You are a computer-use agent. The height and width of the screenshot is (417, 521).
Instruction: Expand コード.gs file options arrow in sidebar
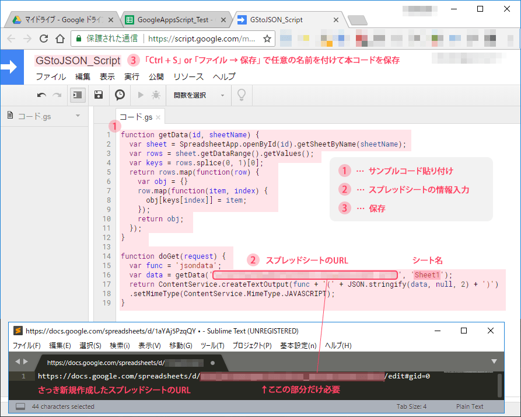point(78,116)
